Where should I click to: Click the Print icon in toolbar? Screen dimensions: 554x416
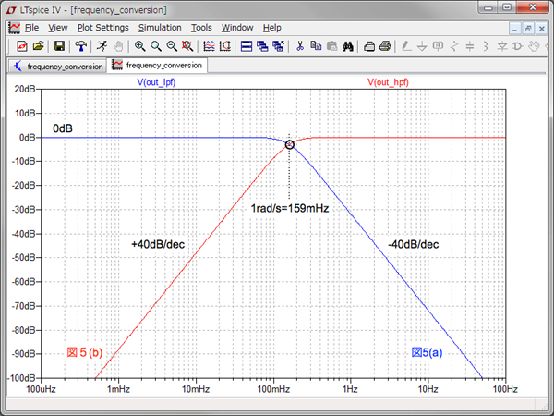click(x=384, y=45)
